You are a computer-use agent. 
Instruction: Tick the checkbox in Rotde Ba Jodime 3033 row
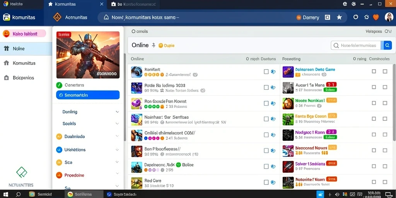click(x=266, y=87)
